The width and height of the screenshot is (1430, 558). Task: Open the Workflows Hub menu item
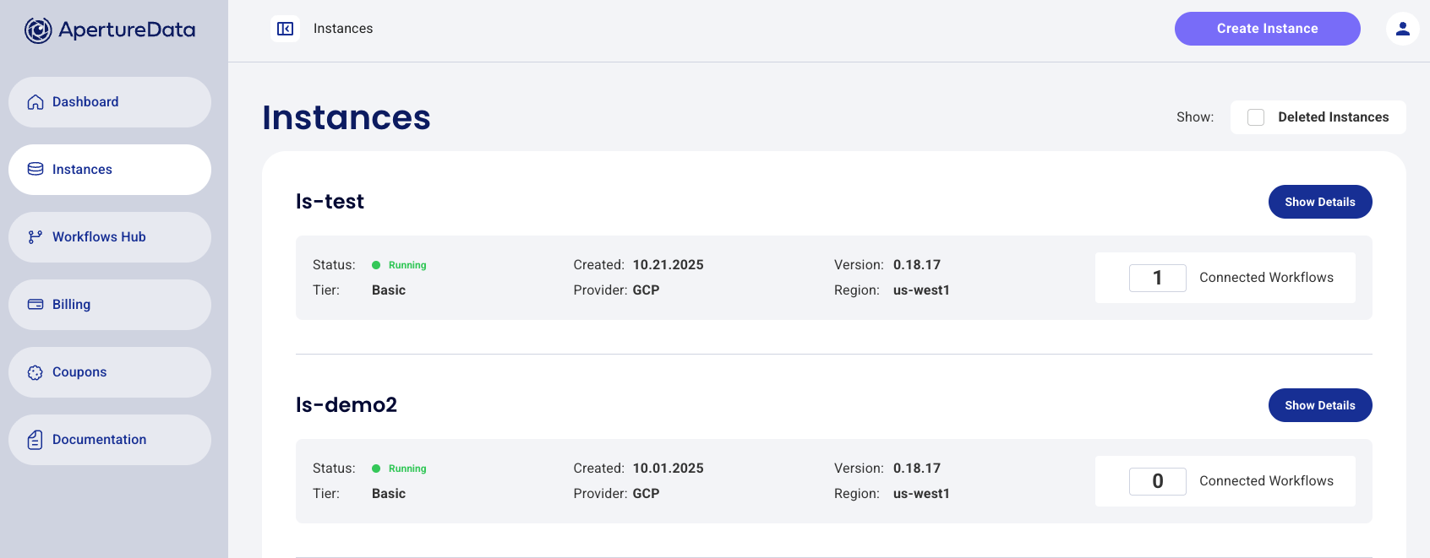[99, 237]
